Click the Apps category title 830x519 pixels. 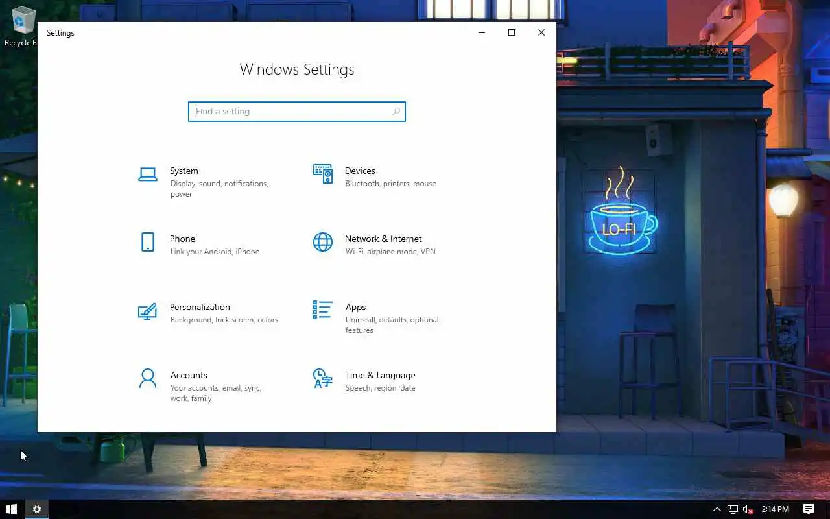click(355, 307)
